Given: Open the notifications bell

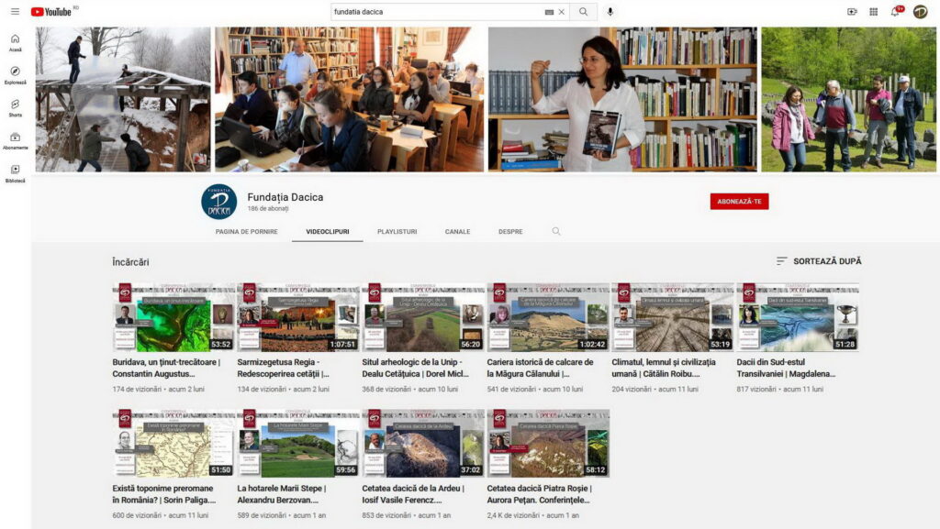Looking at the screenshot, I should coord(895,12).
